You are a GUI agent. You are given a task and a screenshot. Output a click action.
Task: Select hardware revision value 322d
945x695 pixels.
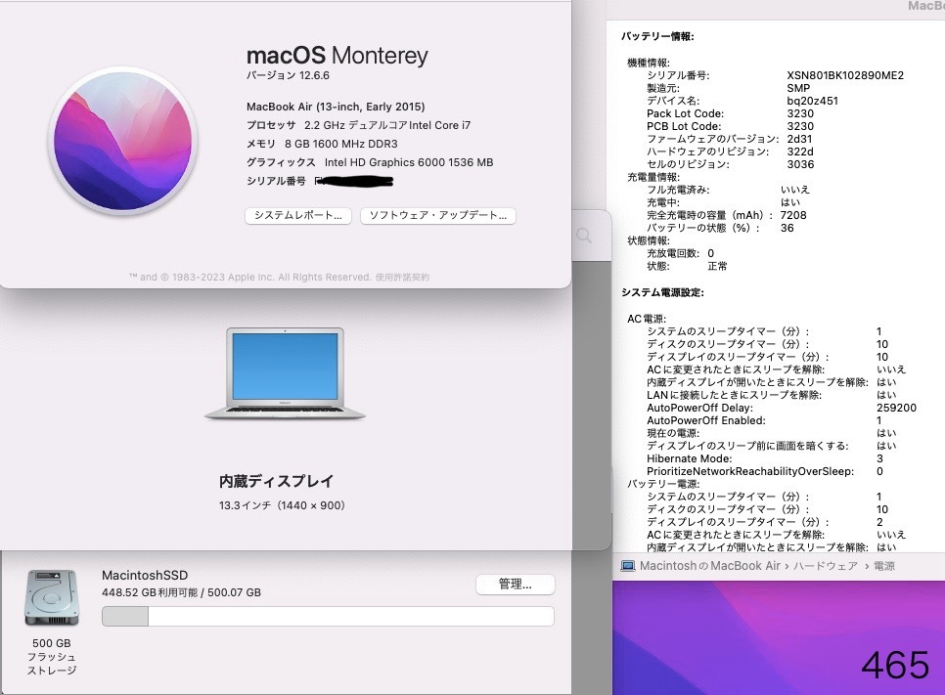800,152
